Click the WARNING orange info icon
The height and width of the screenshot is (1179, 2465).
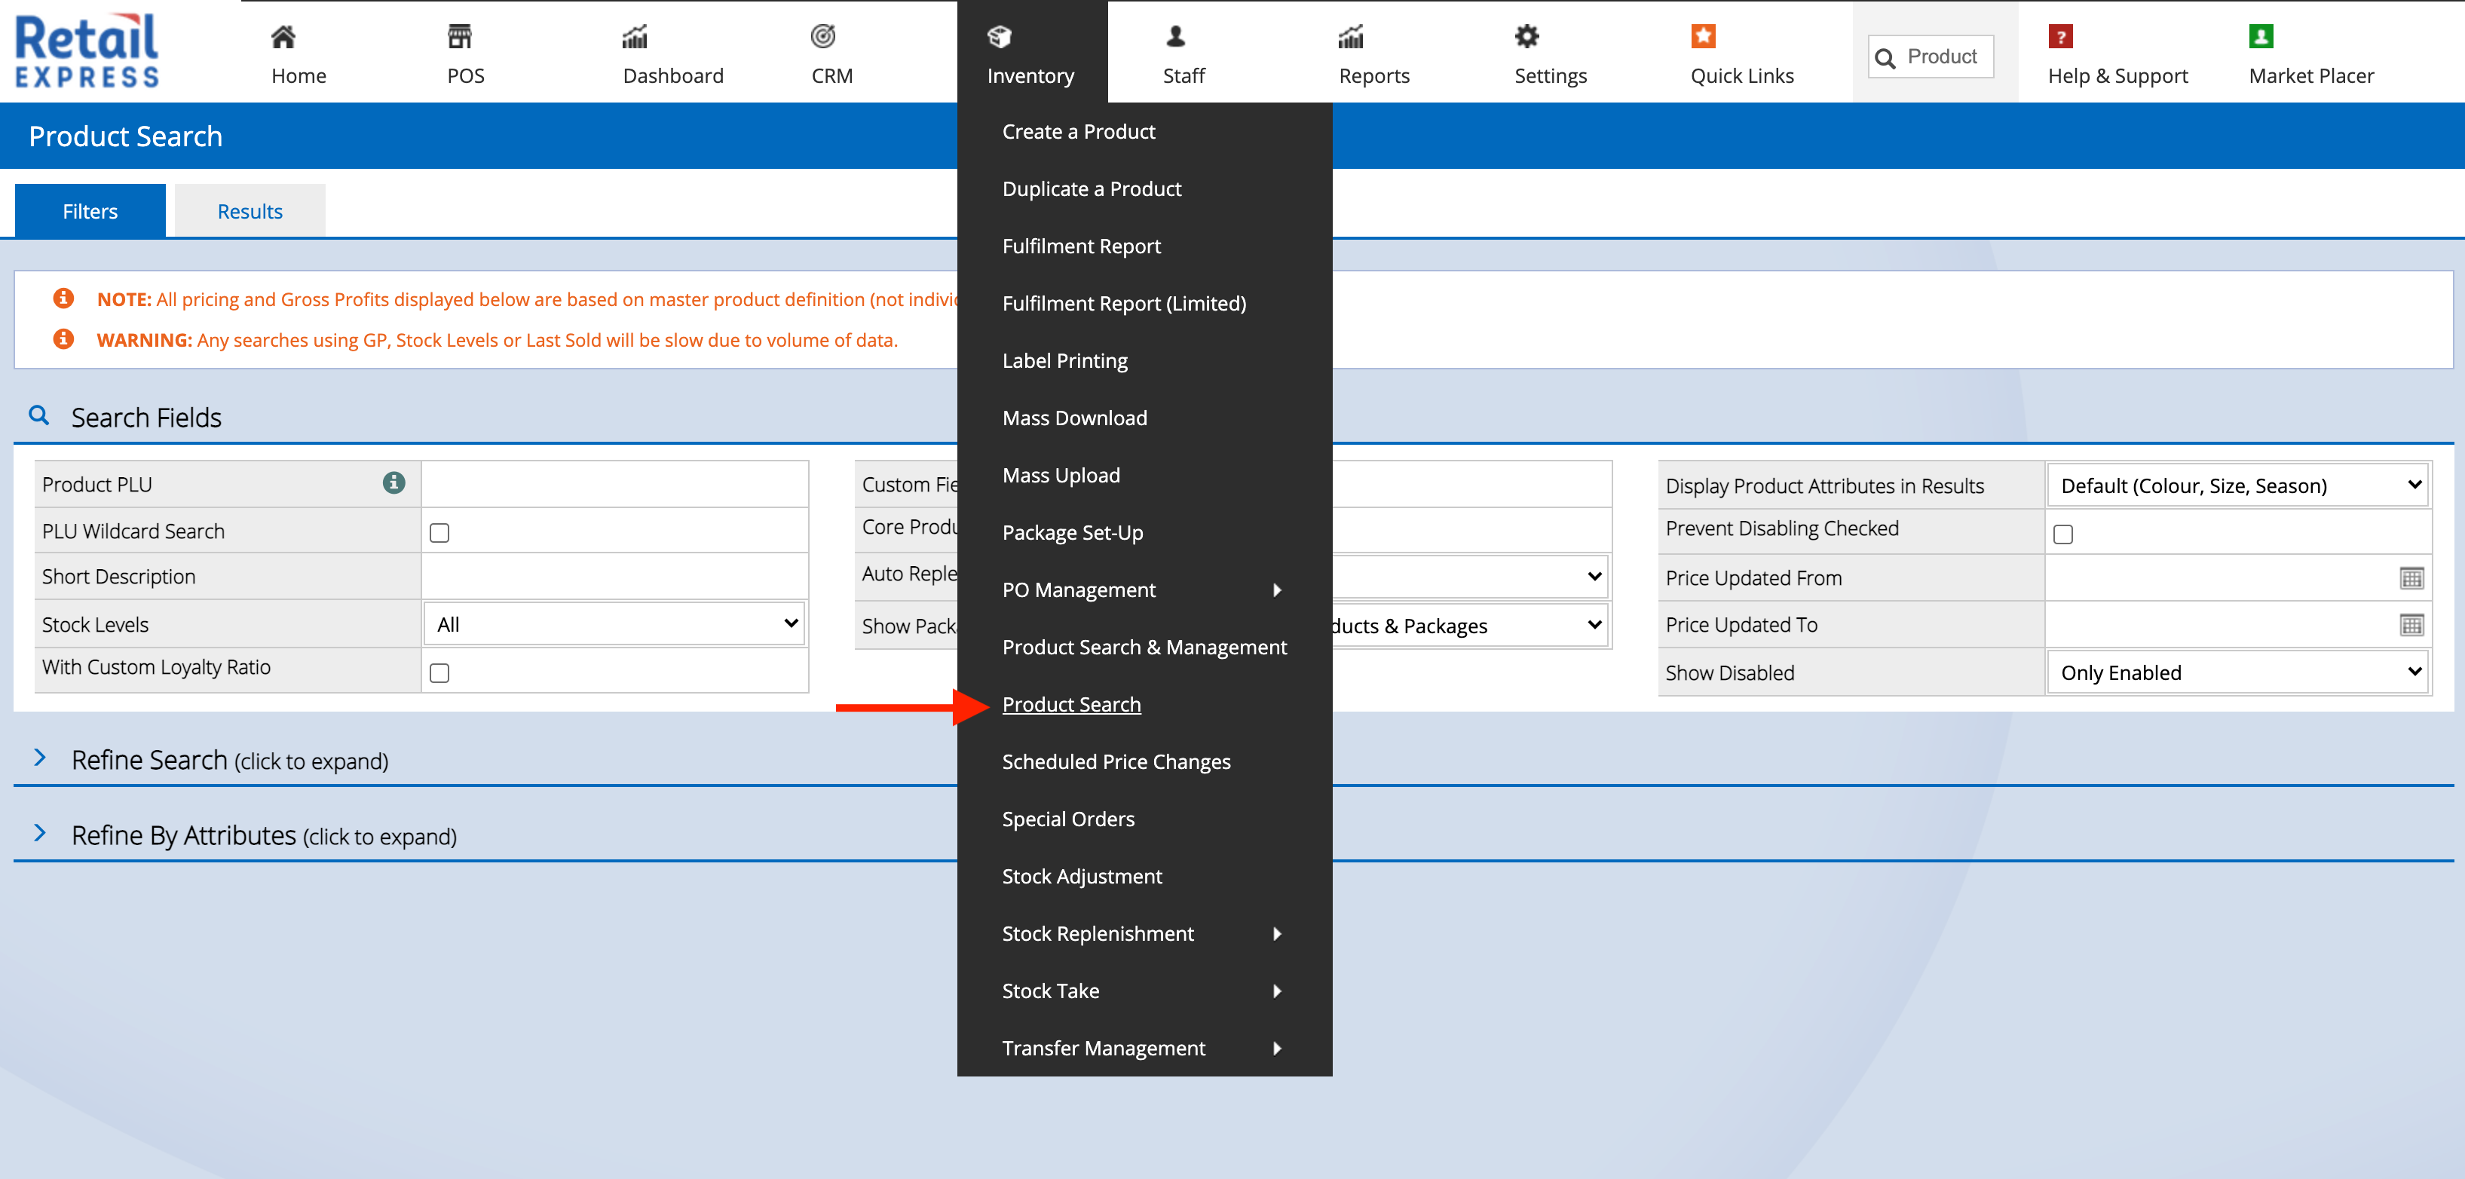pyautogui.click(x=63, y=338)
